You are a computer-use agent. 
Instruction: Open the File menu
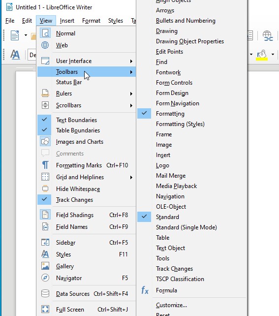(10, 21)
